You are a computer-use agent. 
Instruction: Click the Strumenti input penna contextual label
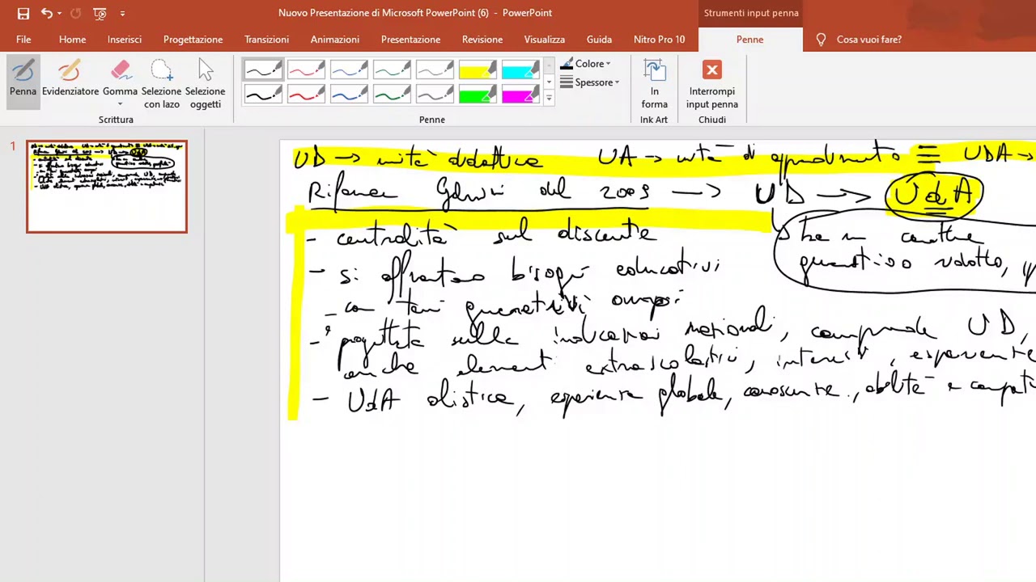pyautogui.click(x=751, y=13)
